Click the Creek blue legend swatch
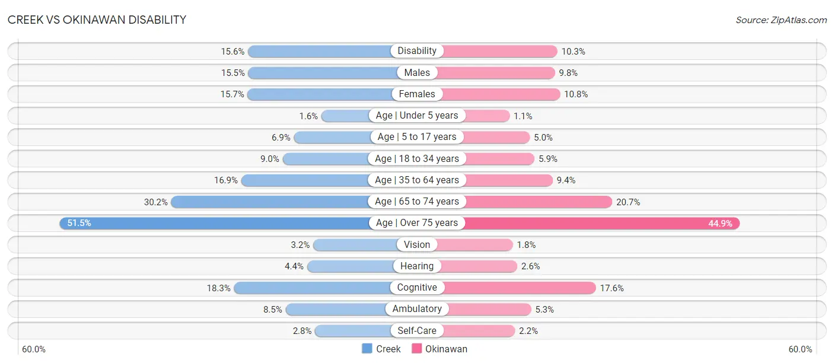The width and height of the screenshot is (834, 363). 367,349
